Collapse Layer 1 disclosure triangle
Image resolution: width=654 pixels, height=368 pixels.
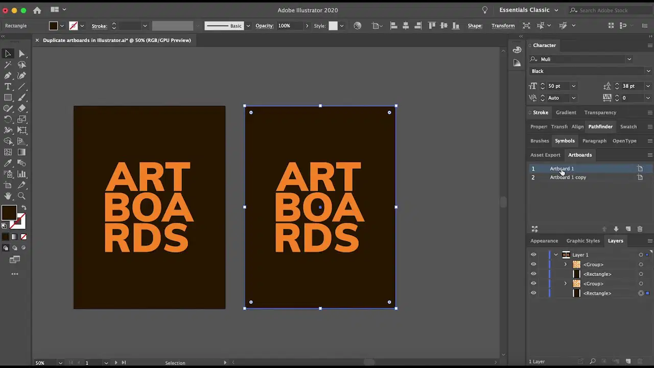click(556, 255)
